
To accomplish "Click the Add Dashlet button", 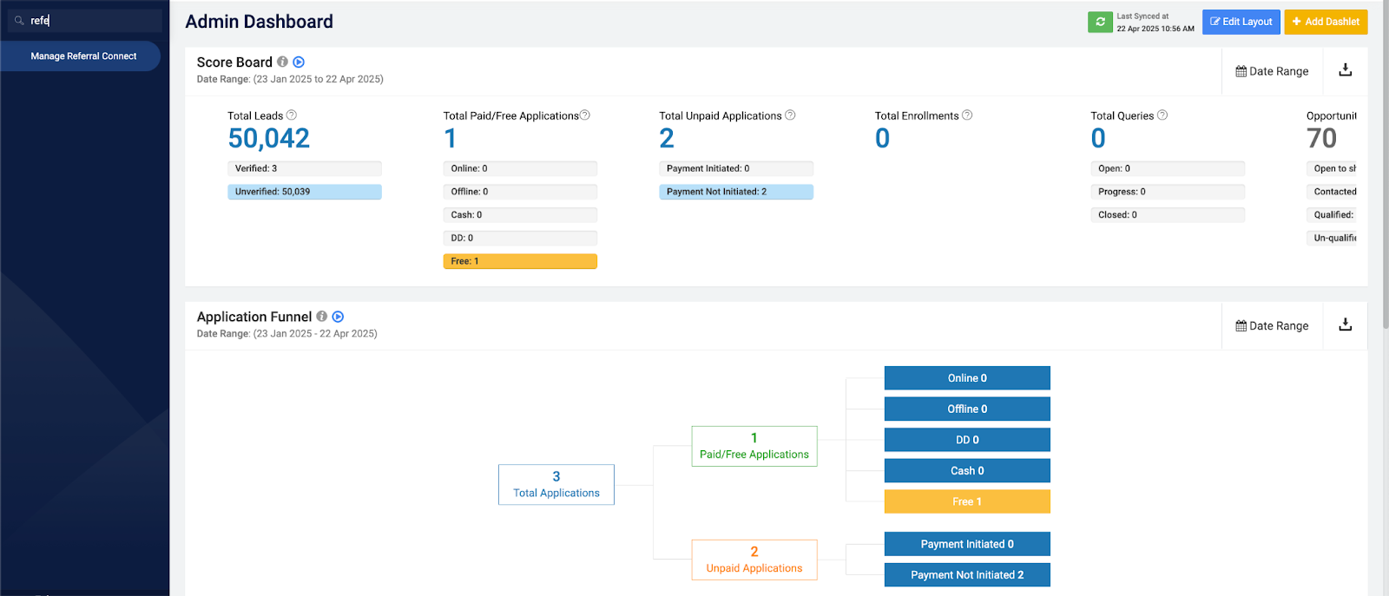I will tap(1326, 22).
